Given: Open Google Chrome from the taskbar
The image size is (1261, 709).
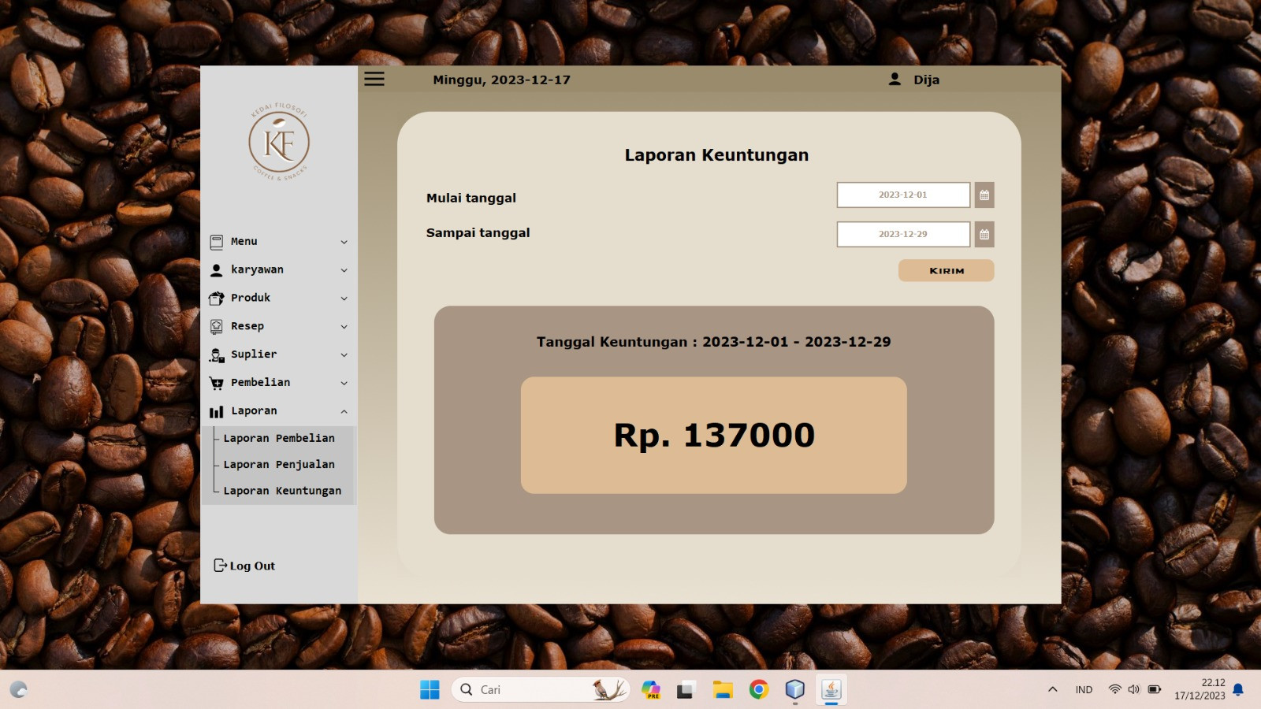Looking at the screenshot, I should (759, 690).
